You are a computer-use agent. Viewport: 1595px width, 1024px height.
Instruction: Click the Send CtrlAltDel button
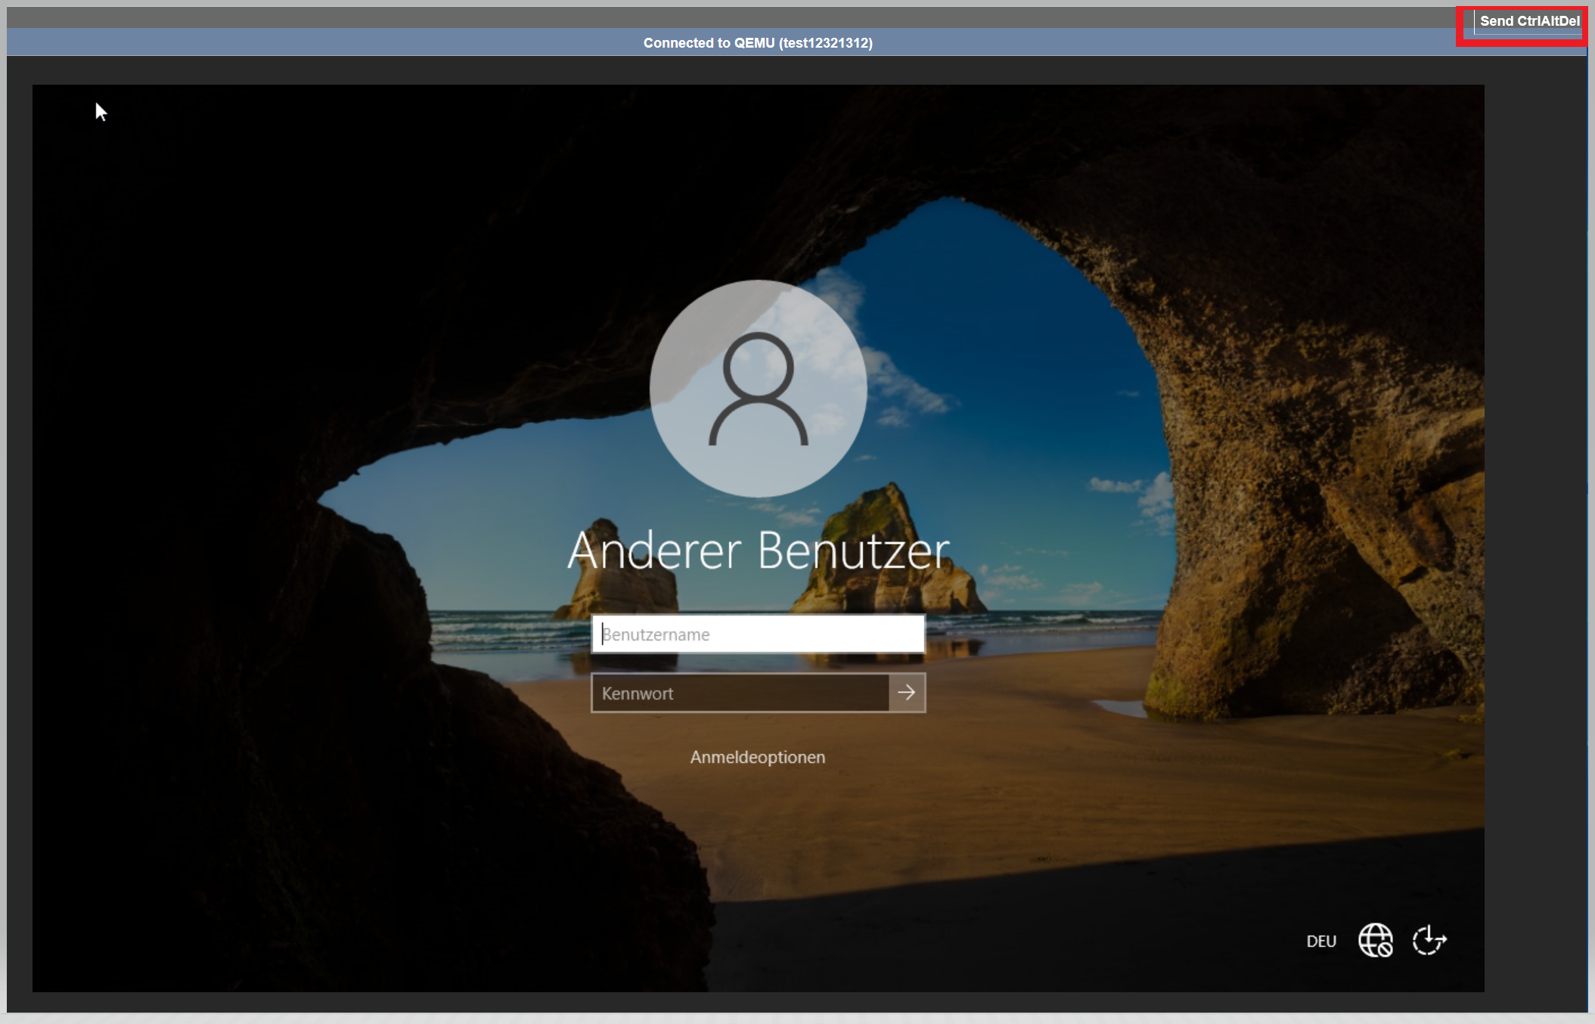[1528, 21]
